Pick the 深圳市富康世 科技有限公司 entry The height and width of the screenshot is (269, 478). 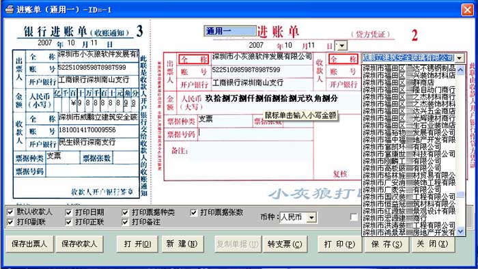tap(409, 154)
